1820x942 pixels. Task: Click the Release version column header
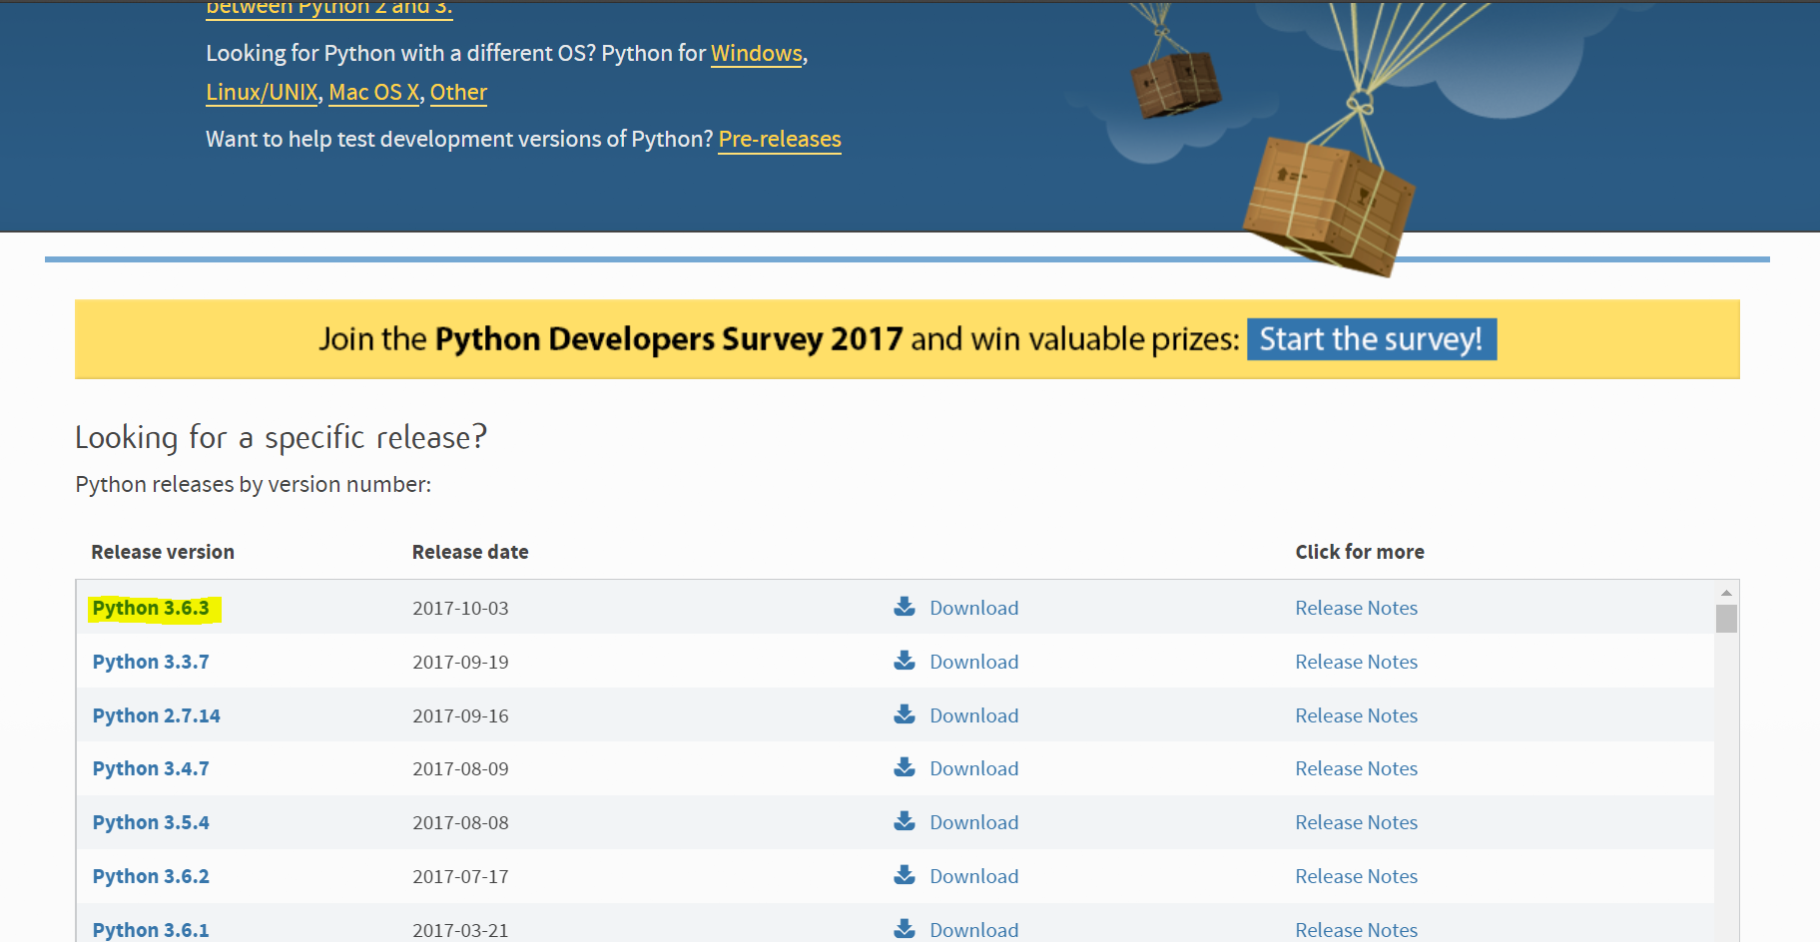163,552
